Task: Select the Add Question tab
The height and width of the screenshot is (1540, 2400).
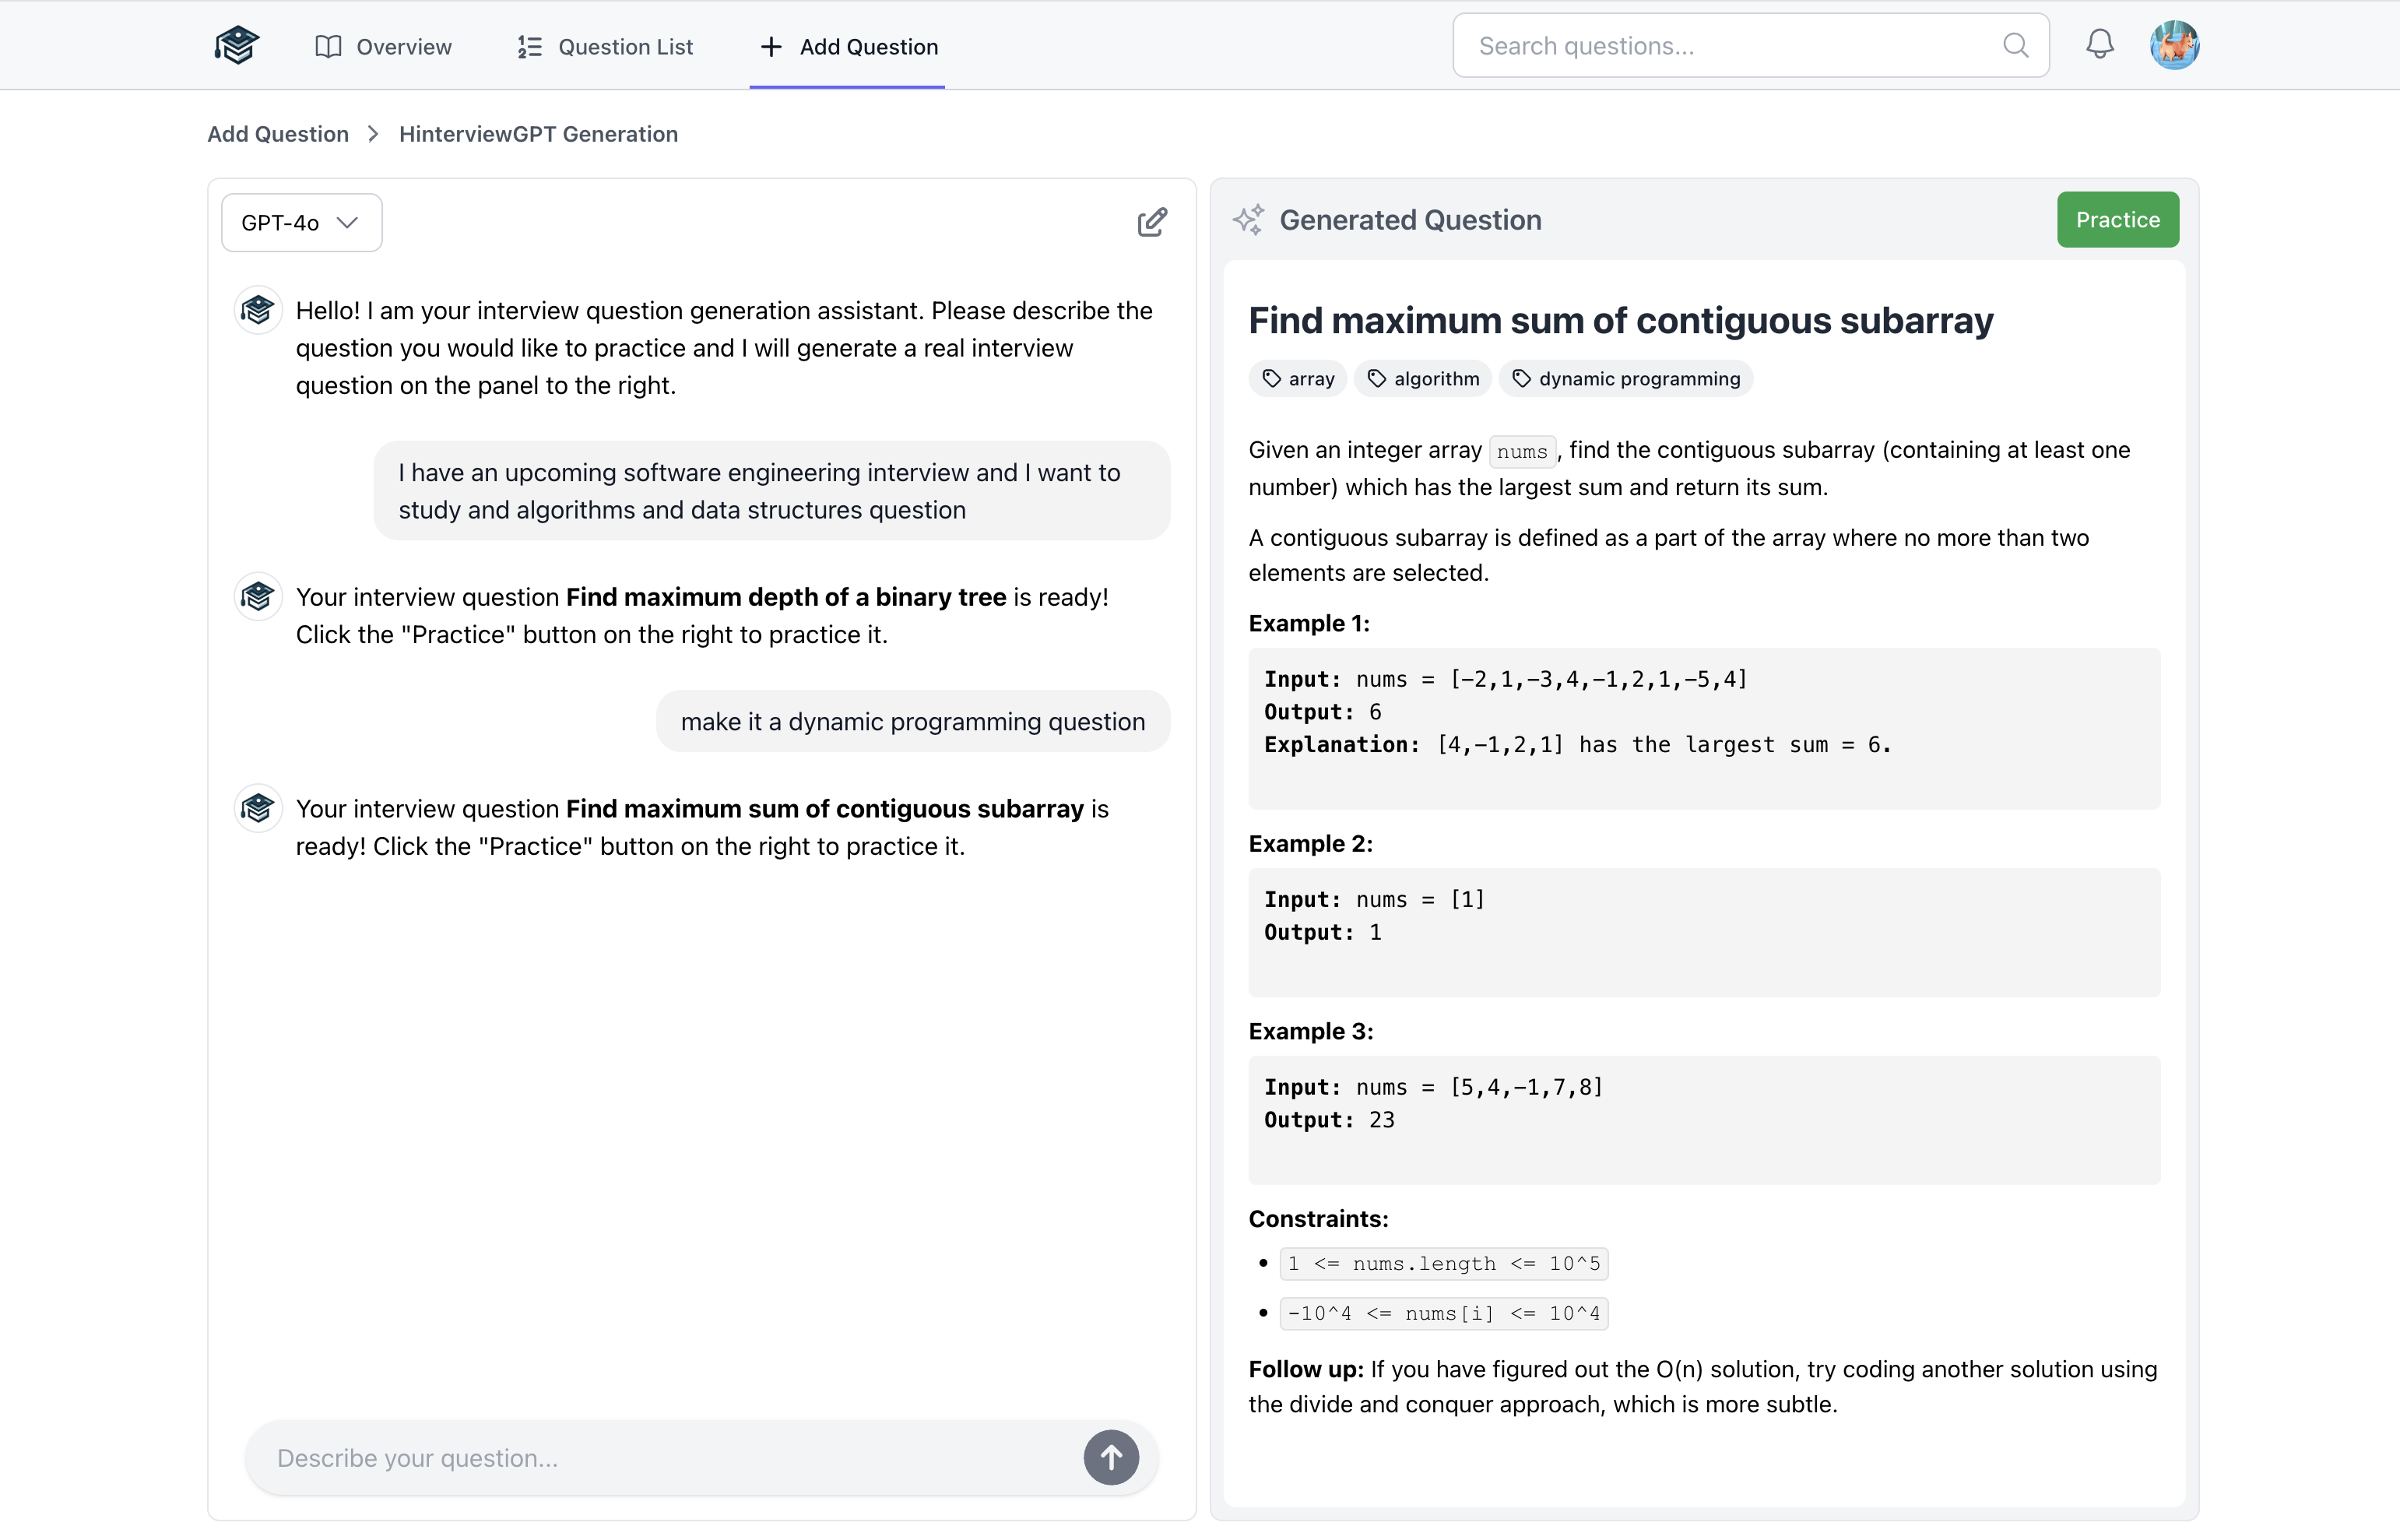Action: [x=848, y=47]
